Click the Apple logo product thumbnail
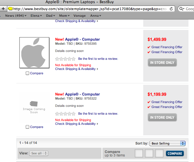 (34, 53)
